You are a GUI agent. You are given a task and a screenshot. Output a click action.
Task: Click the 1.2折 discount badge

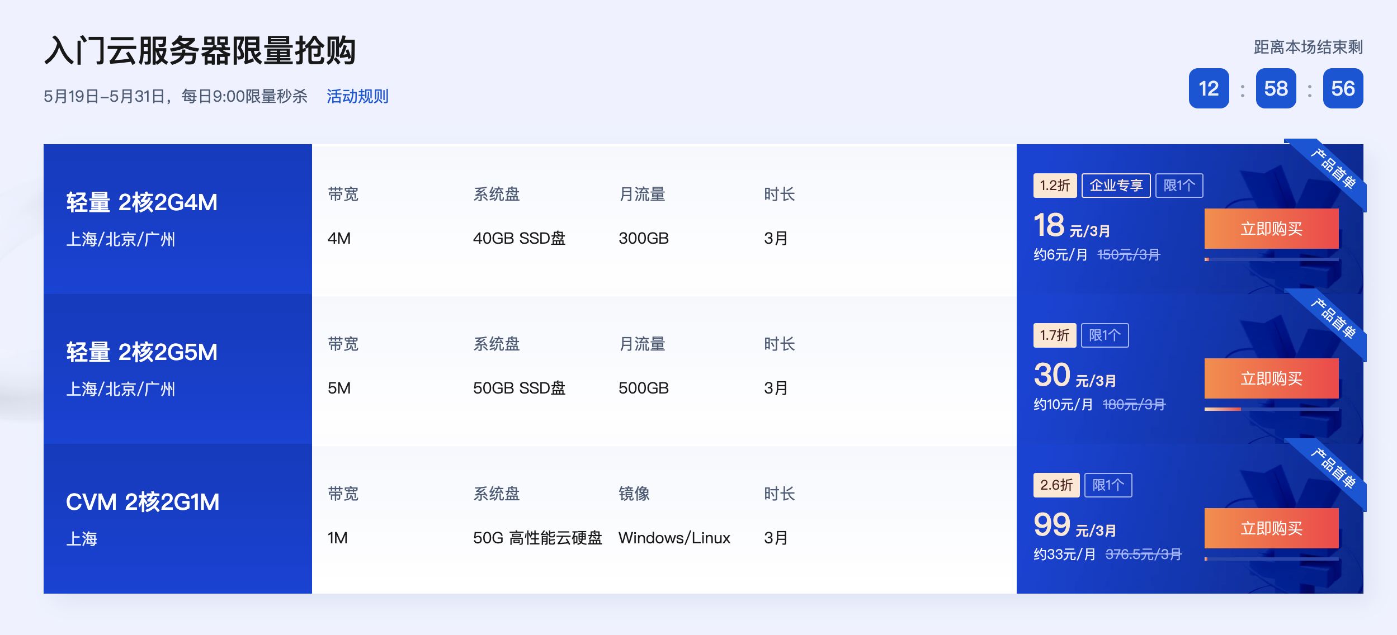pos(1055,186)
